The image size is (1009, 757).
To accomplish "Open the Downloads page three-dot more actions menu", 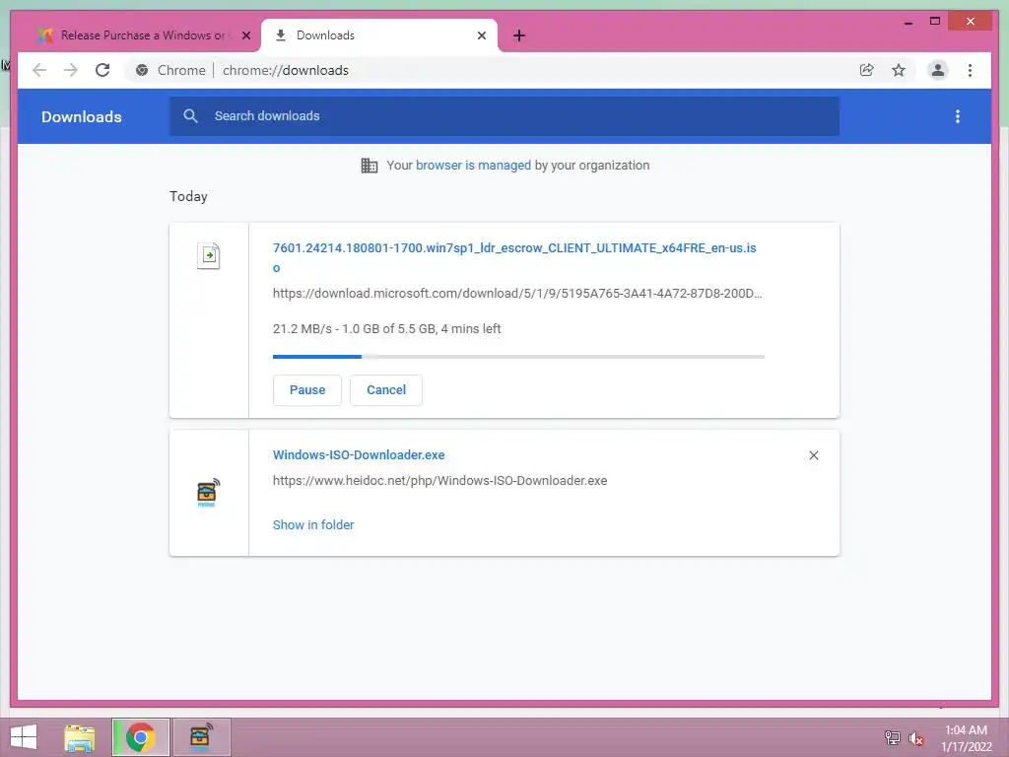I will (958, 116).
